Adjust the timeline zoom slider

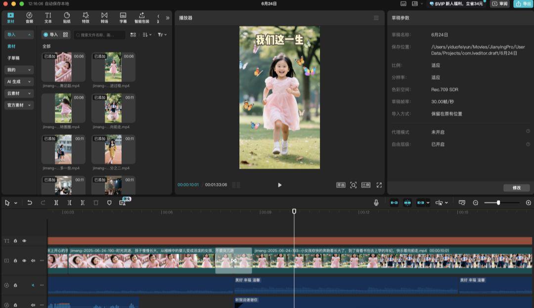point(499,202)
